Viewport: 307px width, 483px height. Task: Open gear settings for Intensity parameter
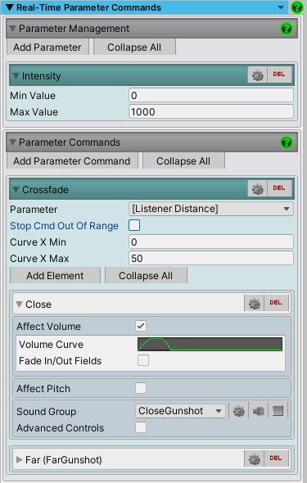(x=257, y=74)
